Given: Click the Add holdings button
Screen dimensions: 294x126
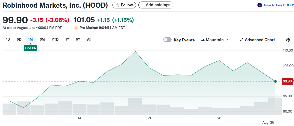Looking at the screenshot, I should click(156, 5).
